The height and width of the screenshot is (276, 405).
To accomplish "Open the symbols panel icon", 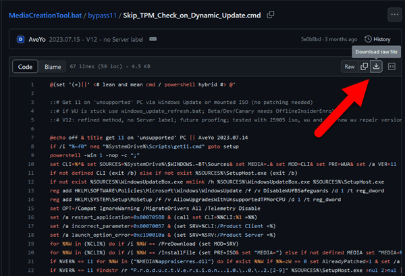I will tap(391, 66).
